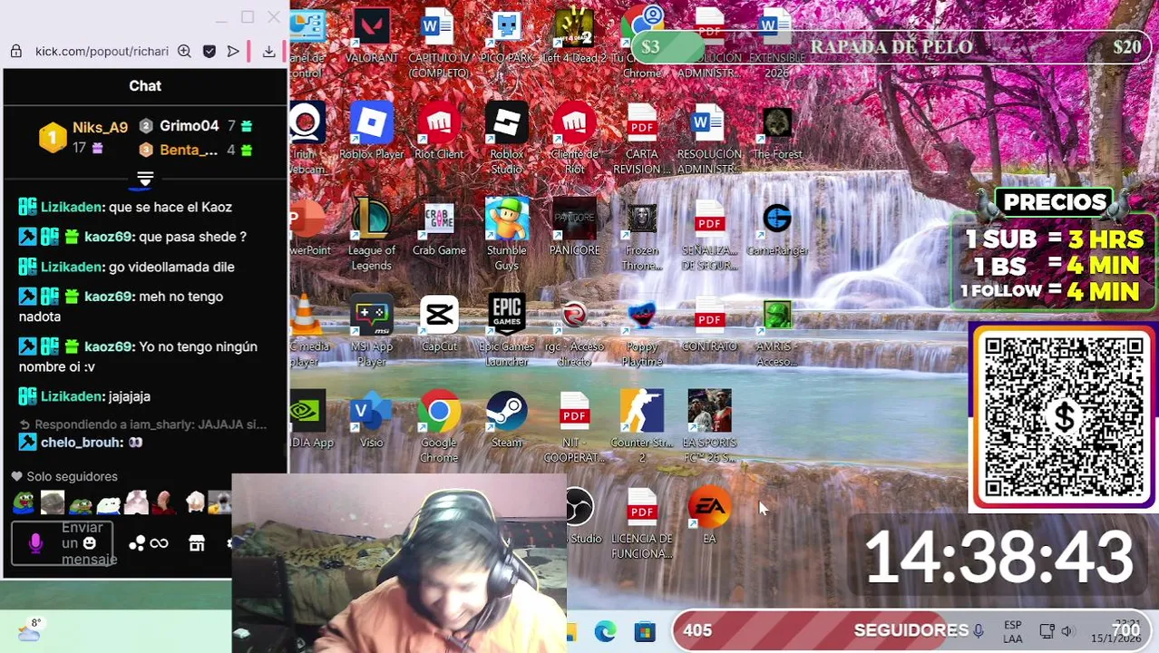
Task: Click the zoom magnifier in address bar
Action: pyautogui.click(x=184, y=52)
